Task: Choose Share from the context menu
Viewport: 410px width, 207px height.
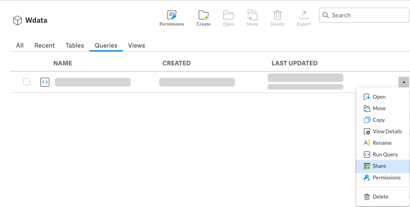Action: coord(379,166)
